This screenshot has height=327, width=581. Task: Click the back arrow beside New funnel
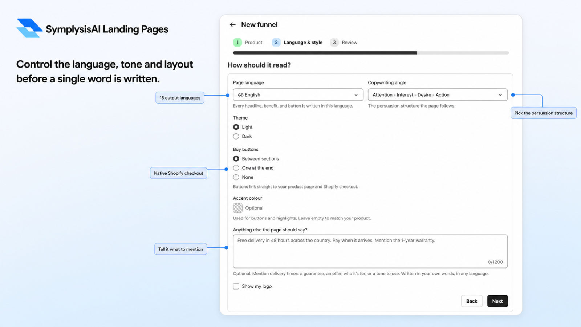(x=232, y=24)
